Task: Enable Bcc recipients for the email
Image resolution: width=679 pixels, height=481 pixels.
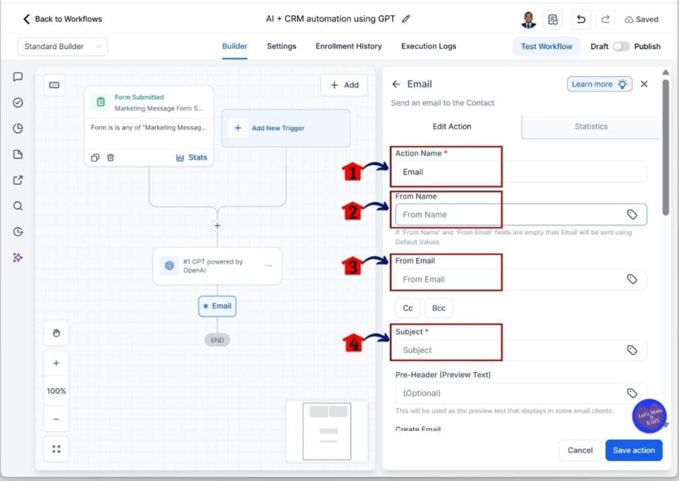Action: click(x=438, y=308)
